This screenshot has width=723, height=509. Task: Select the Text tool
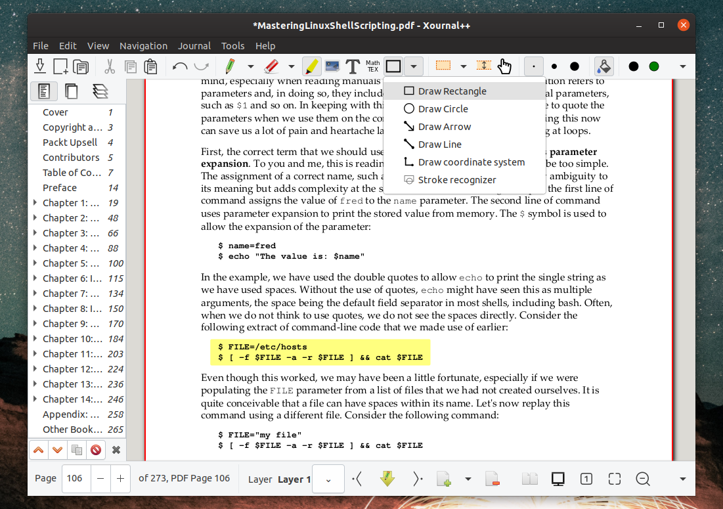(x=352, y=66)
